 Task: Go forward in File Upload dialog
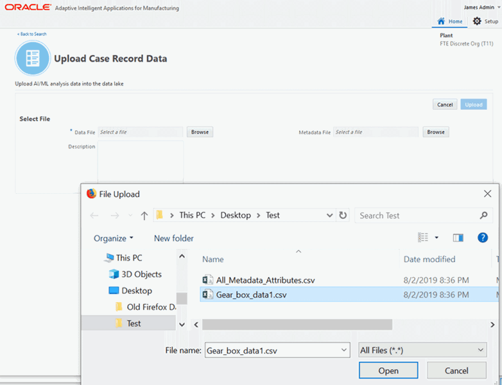115,216
